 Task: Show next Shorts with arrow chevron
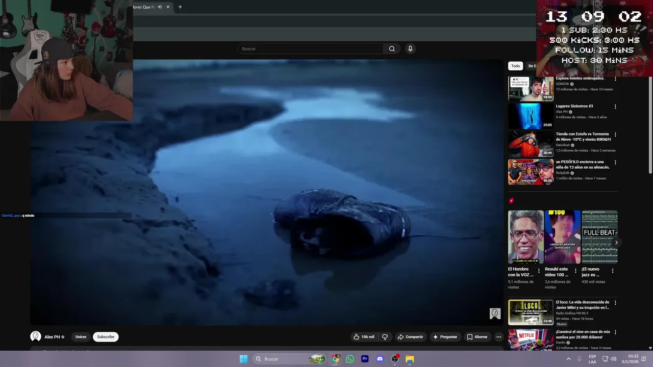pos(616,243)
